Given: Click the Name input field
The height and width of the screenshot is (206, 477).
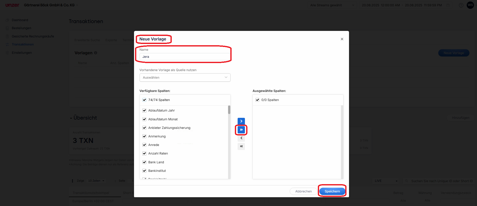Looking at the screenshot, I should [x=185, y=57].
